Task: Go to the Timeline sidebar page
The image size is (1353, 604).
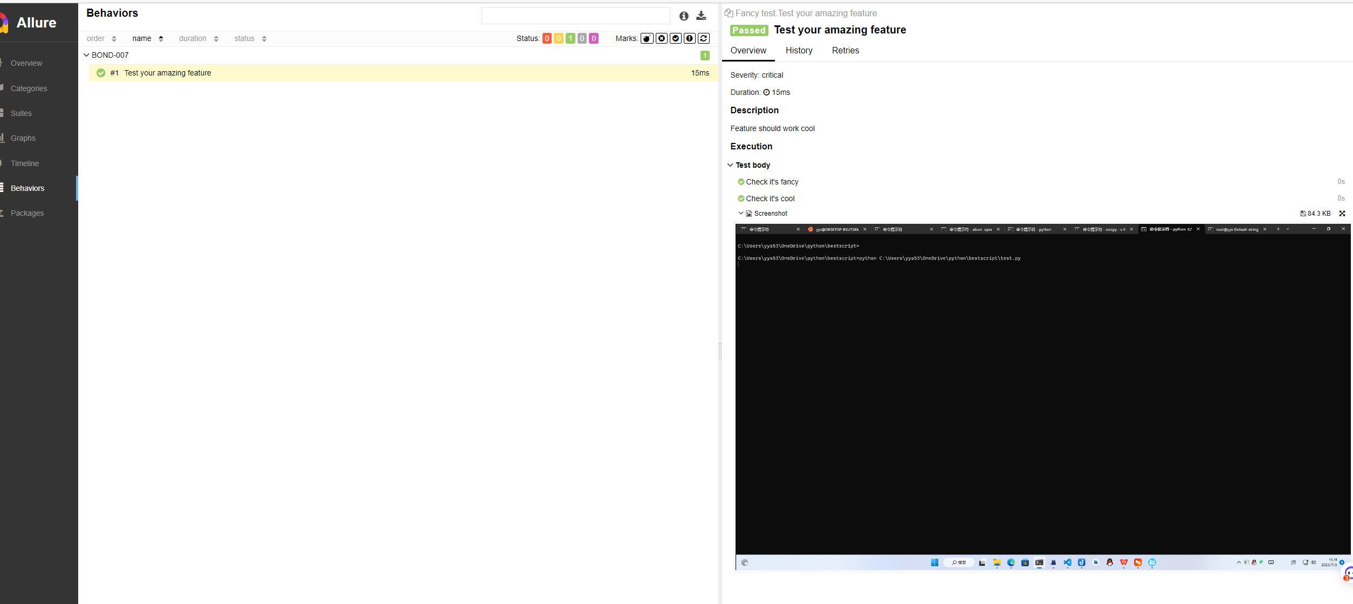Action: tap(25, 163)
